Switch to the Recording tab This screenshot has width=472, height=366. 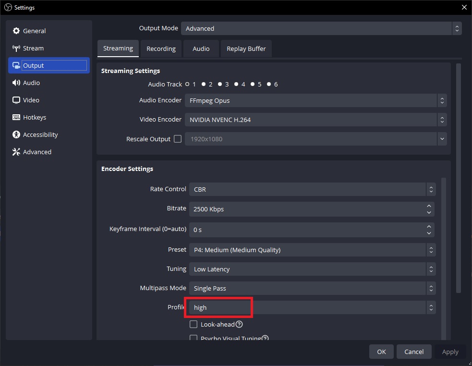161,49
